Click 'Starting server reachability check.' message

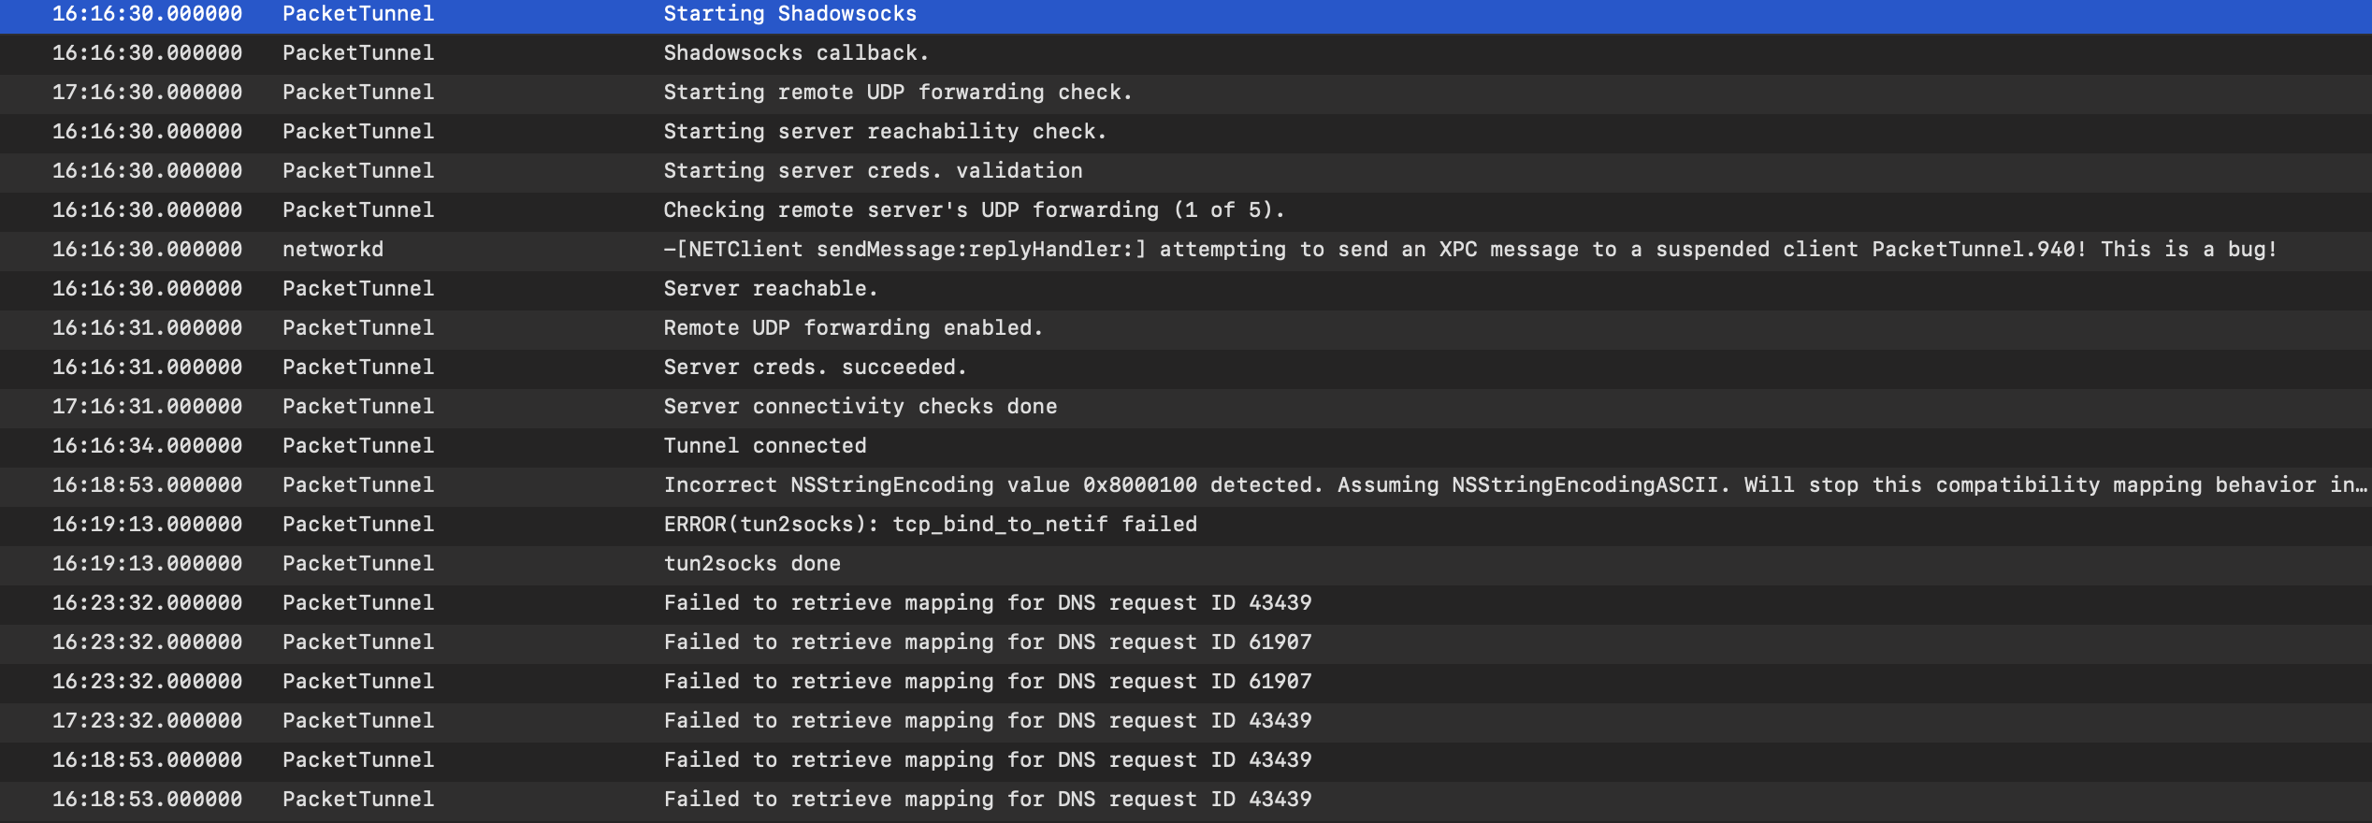[x=885, y=132]
